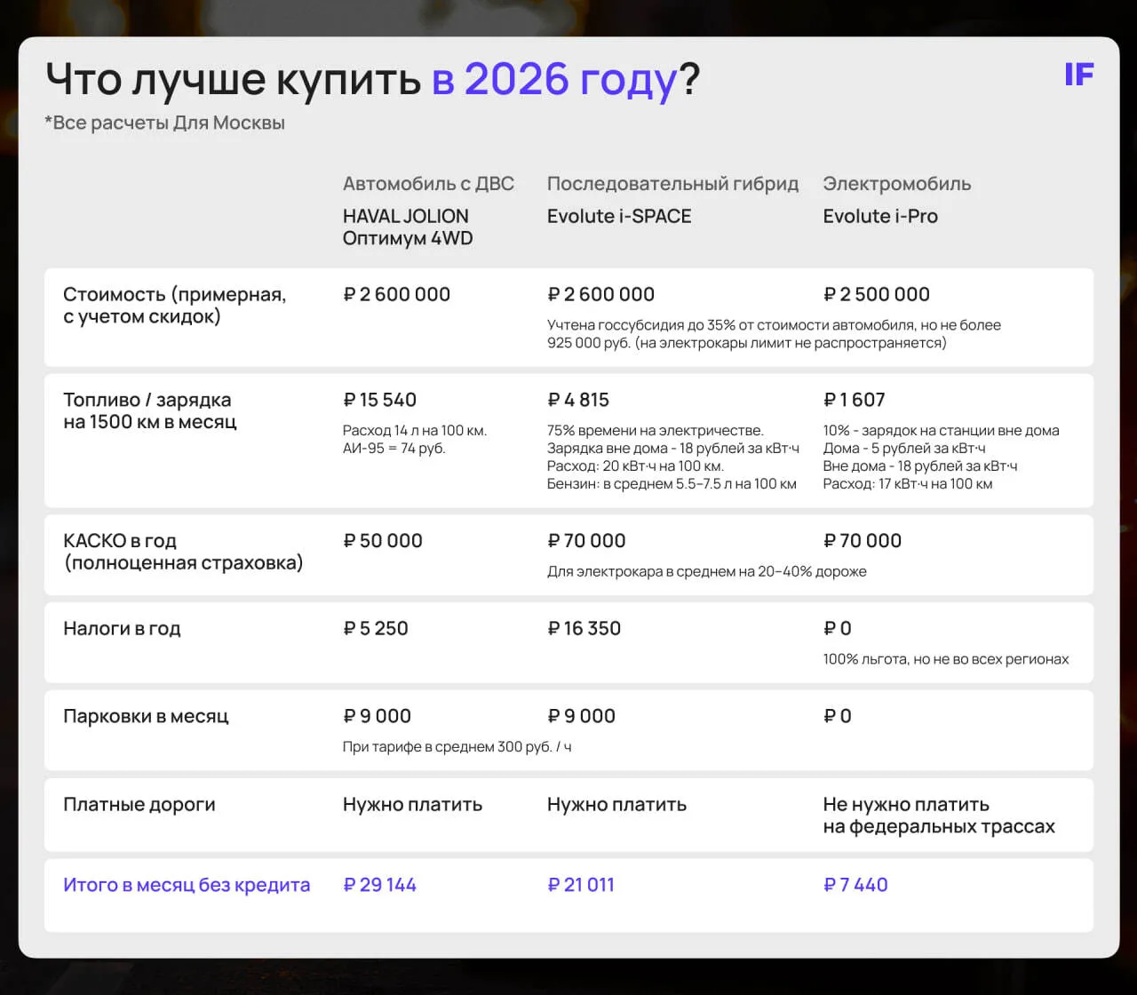Click 'Нужно платить' under Evolute i-SPACE column
The height and width of the screenshot is (995, 1137).
617,805
